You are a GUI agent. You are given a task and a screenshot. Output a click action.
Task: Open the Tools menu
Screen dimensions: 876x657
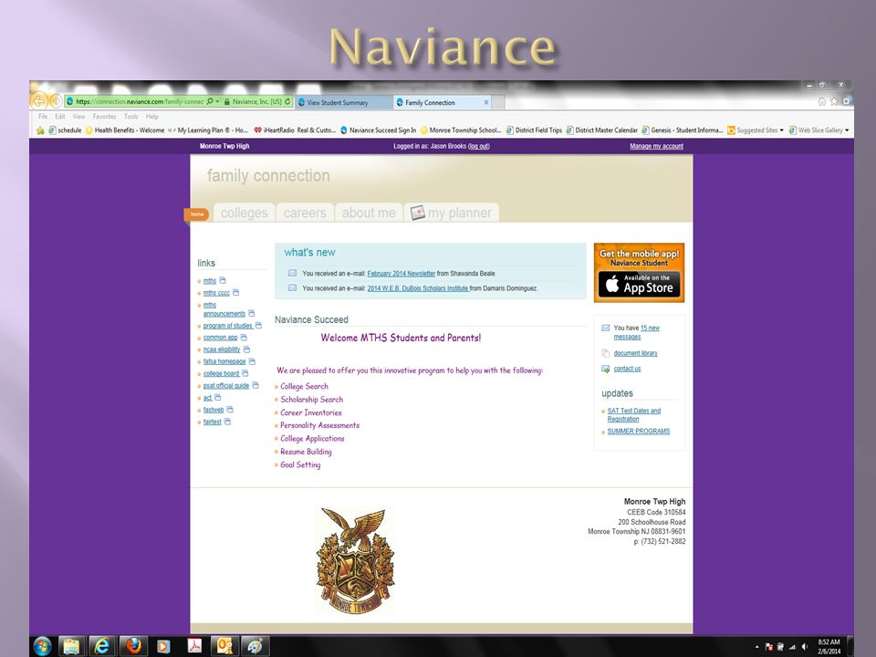(131, 116)
